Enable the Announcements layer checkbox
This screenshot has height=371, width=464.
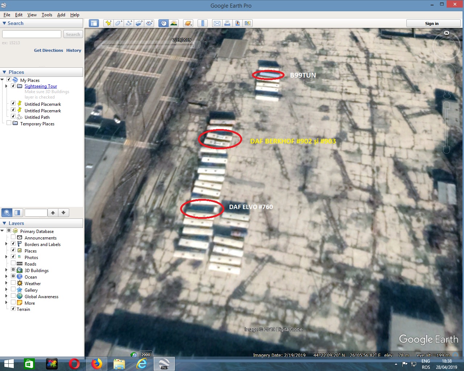tap(13, 237)
